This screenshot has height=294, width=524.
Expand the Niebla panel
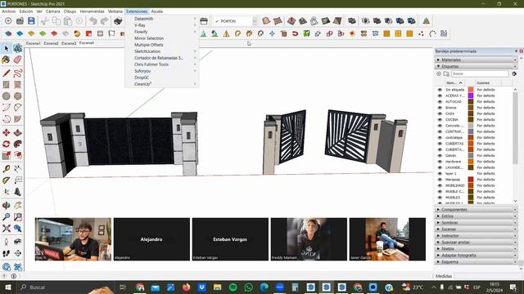coord(477,248)
